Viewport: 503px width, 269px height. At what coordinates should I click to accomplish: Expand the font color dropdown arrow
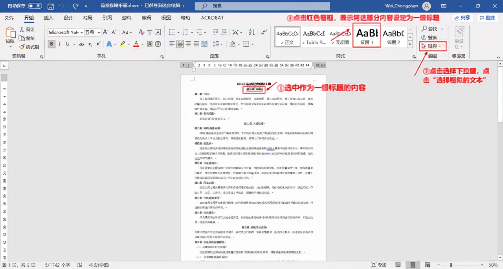pos(143,44)
